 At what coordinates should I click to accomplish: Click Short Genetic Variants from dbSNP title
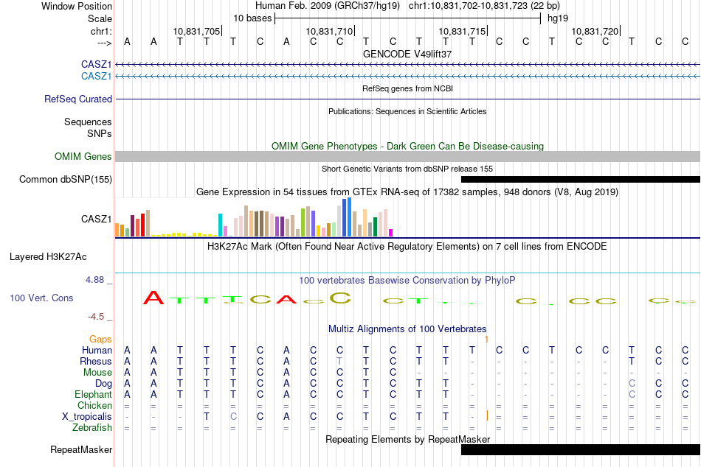tap(407, 169)
